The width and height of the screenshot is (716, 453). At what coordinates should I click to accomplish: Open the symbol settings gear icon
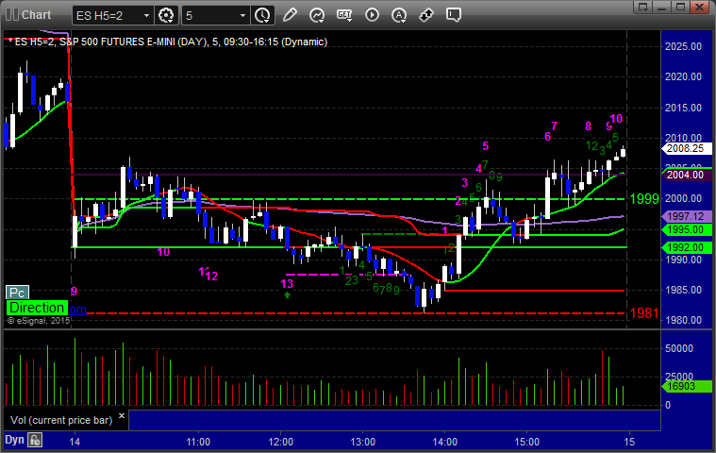(166, 15)
